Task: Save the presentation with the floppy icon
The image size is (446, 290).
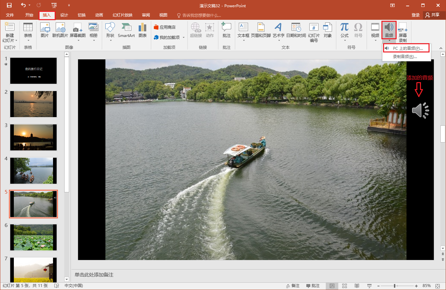Action: tap(9, 5)
